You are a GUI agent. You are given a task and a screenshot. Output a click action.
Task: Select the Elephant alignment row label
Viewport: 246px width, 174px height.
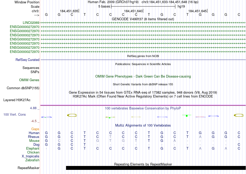click(x=33, y=148)
